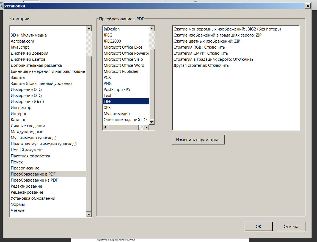Confirm settings with the OK button
Viewport: 317px width, 242px height.
[x=258, y=226]
